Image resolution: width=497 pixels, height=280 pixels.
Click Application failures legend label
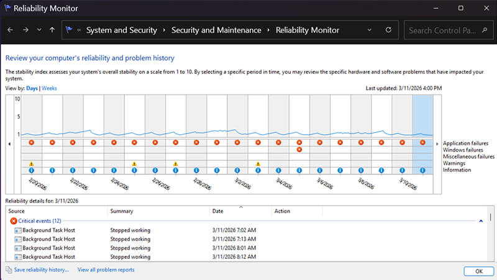coord(465,143)
